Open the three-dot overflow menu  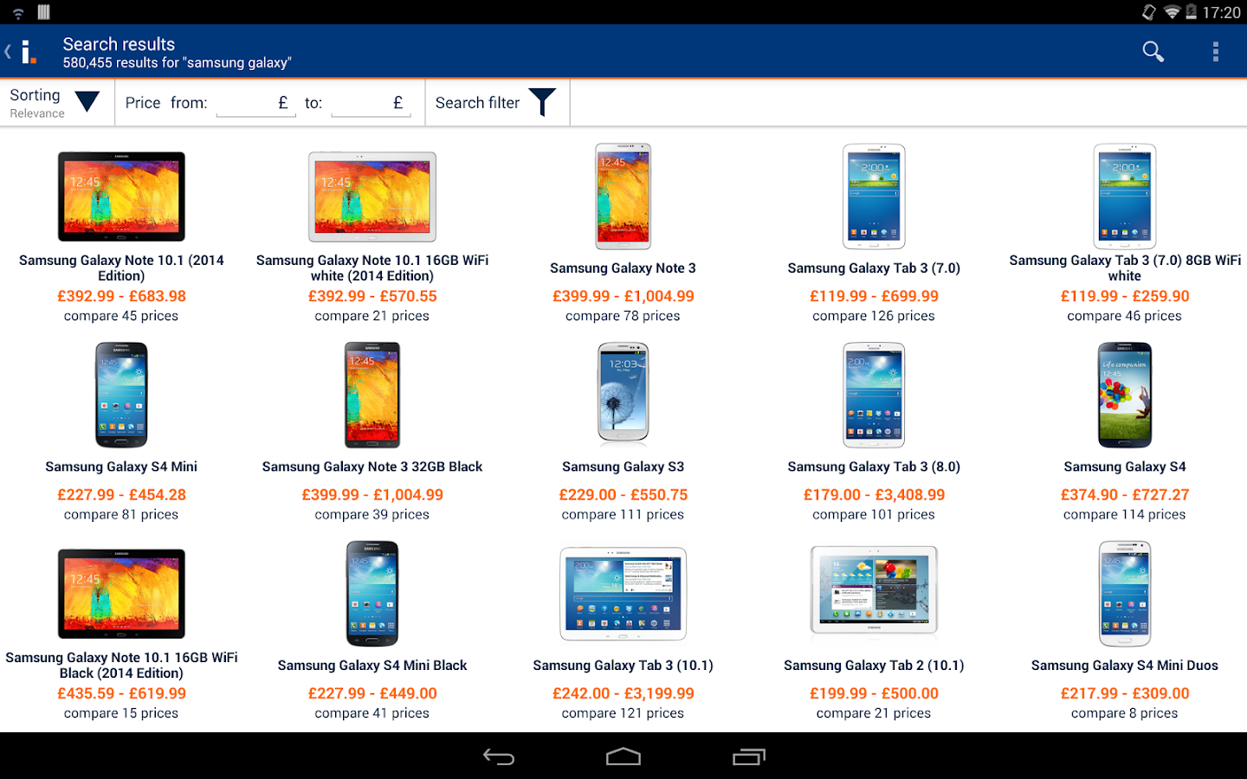(1216, 52)
